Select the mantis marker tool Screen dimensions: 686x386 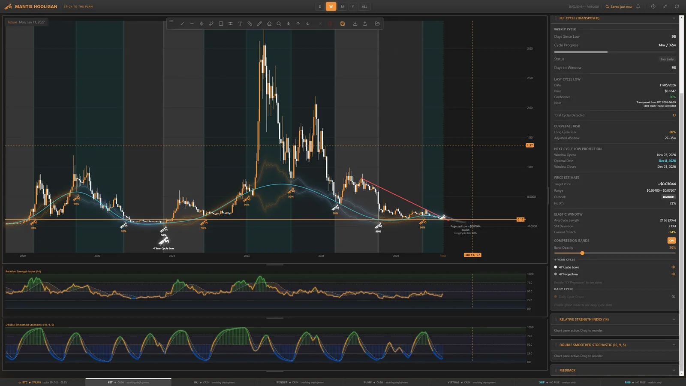click(289, 24)
